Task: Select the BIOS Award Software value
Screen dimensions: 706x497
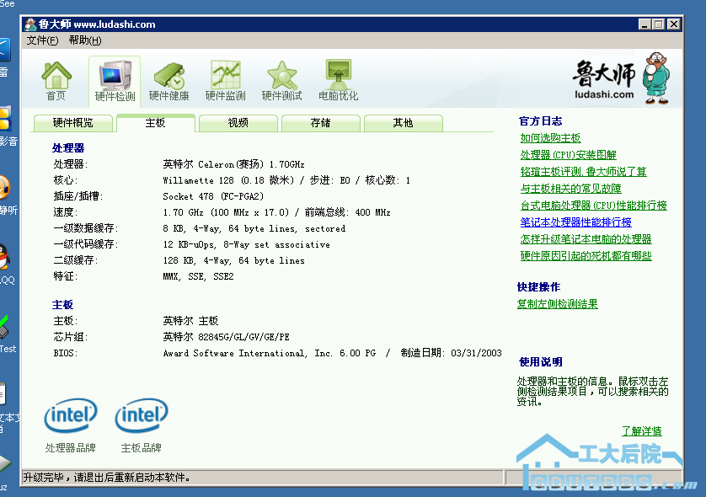Action: (x=332, y=353)
